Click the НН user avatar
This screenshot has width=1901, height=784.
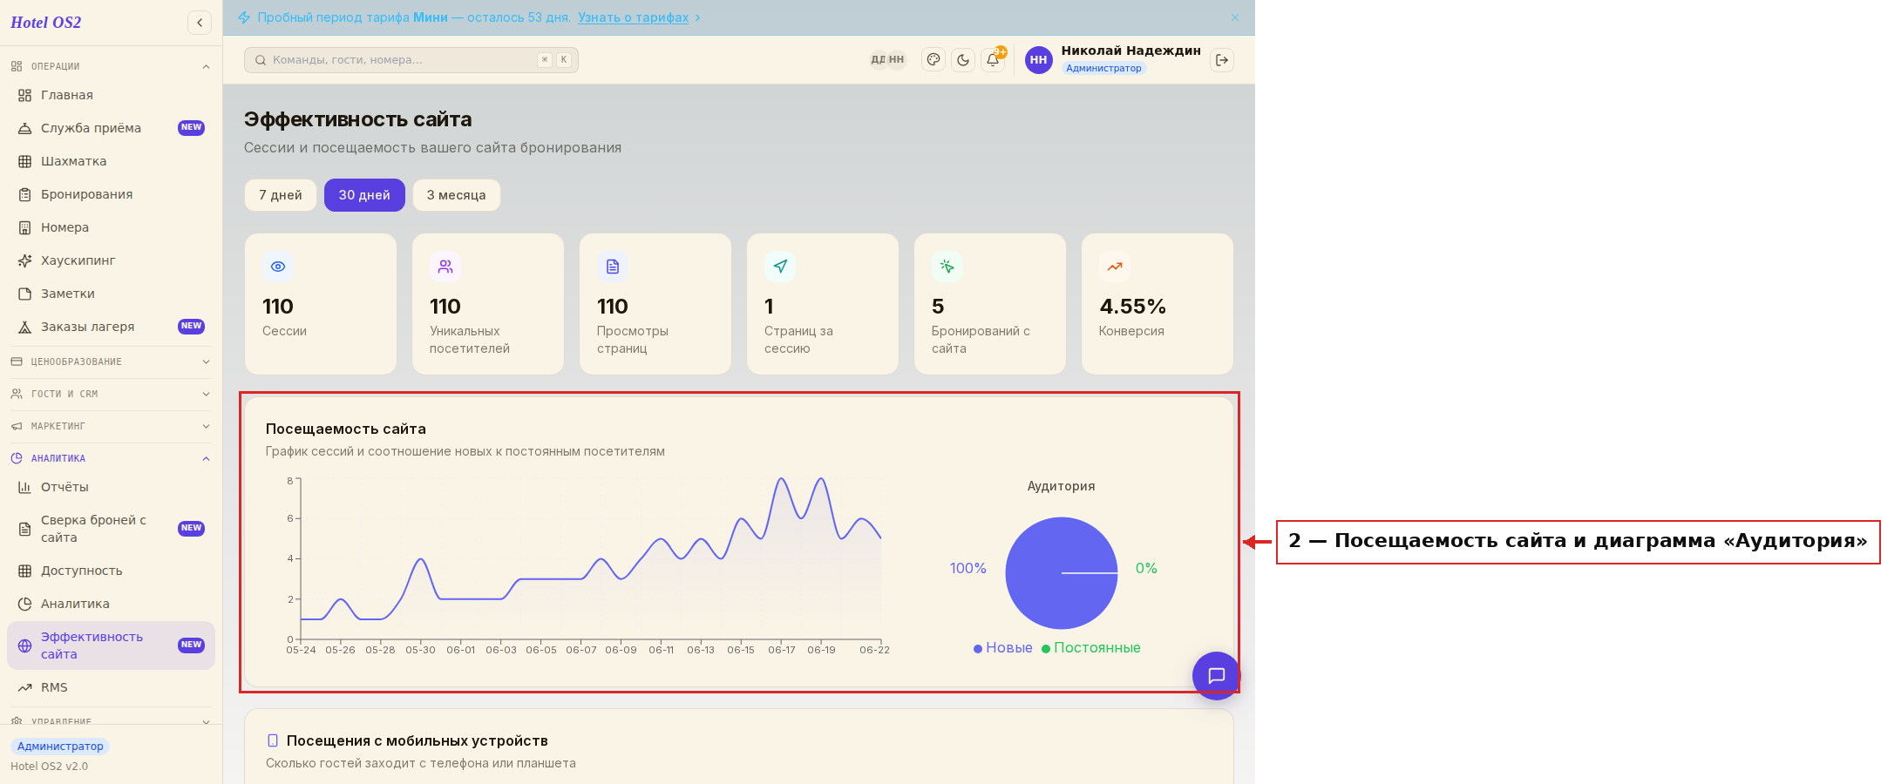[1038, 60]
